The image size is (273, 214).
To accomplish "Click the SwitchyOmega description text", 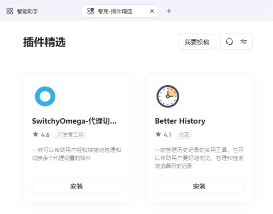I will [x=76, y=154].
